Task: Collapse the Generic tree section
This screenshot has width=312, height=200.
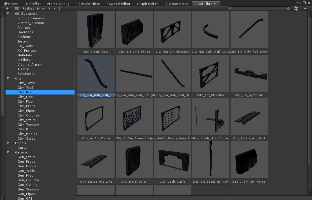Action: [x=8, y=152]
